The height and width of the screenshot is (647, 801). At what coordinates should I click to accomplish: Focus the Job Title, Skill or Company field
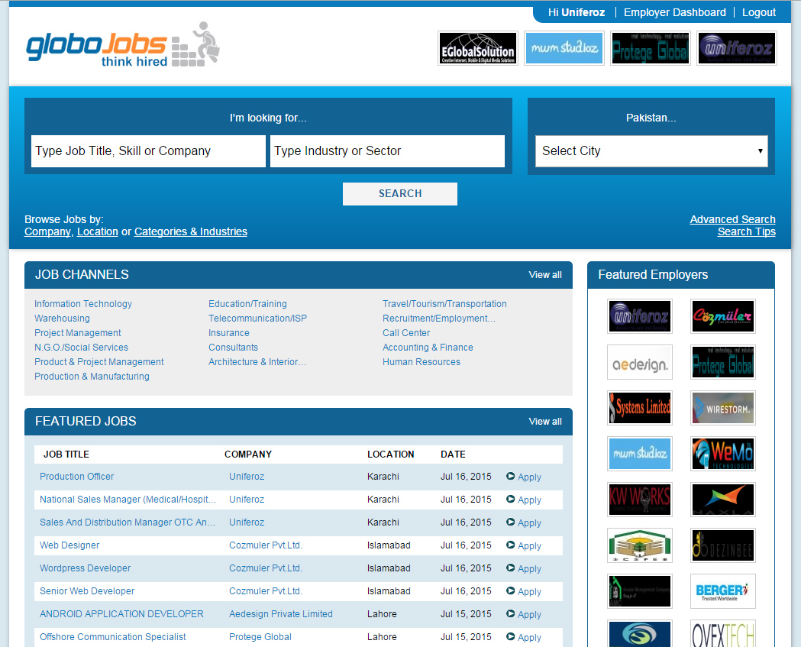coord(148,151)
